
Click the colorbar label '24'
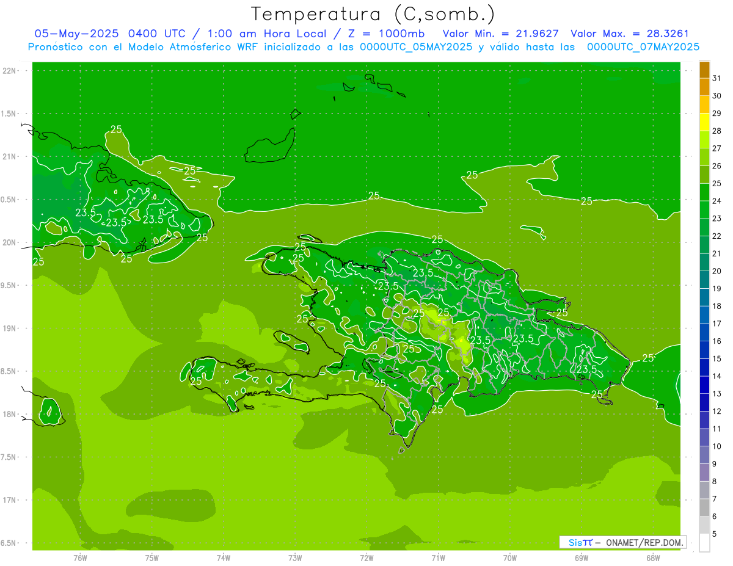tap(717, 201)
